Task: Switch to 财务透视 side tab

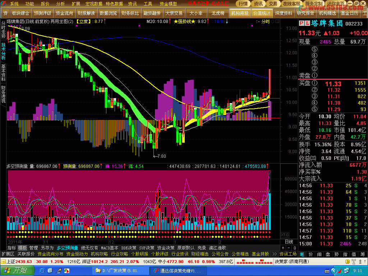Action: 3,94
